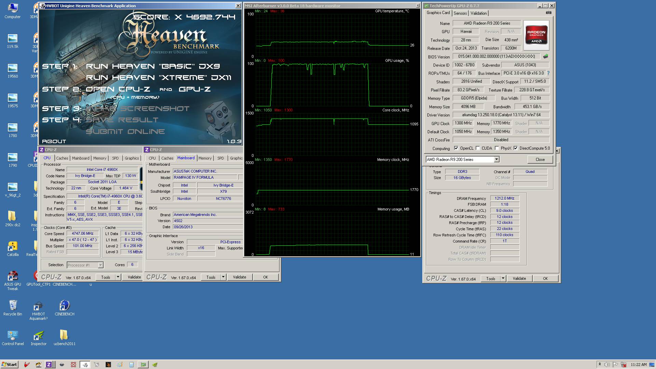656x369 pixels.
Task: Take a GPU-Z screenshot with the camera icon
Action: [x=548, y=13]
